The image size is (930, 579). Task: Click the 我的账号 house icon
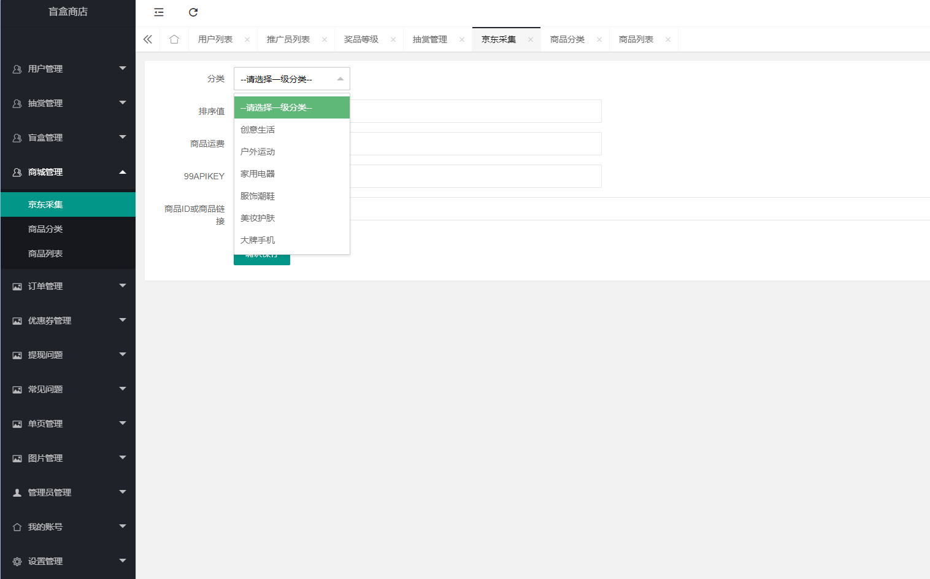(x=17, y=527)
